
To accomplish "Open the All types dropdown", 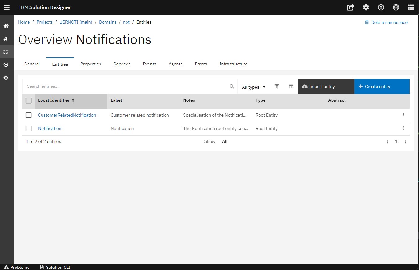I will pyautogui.click(x=253, y=87).
